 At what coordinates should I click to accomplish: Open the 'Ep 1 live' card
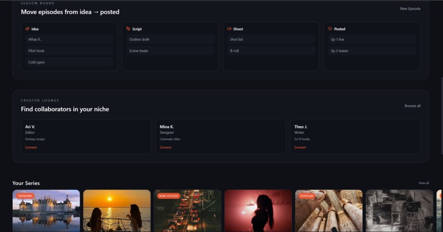coord(372,39)
